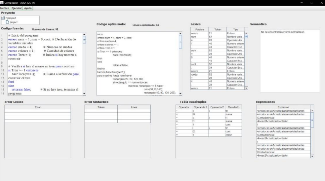Viewport: 325px width, 181px height.
Task: Select the first '1Contadorinicial' expression row
Action: click(283, 118)
